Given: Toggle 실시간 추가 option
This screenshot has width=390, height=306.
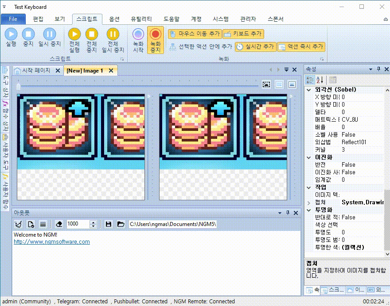Looking at the screenshot, I should 255,47.
